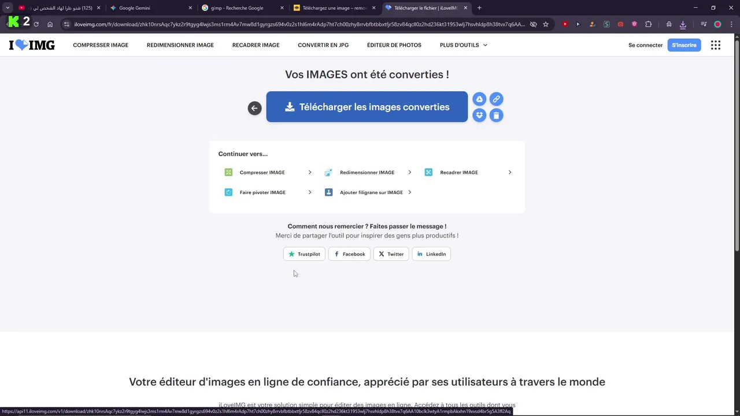Bookmark this page with the star icon
This screenshot has height=416, width=740.
[x=545, y=24]
